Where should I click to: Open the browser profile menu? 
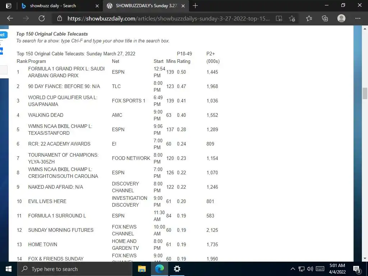341,18
